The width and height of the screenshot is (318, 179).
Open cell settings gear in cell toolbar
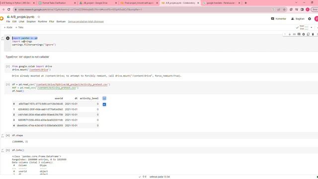tap(304, 34)
